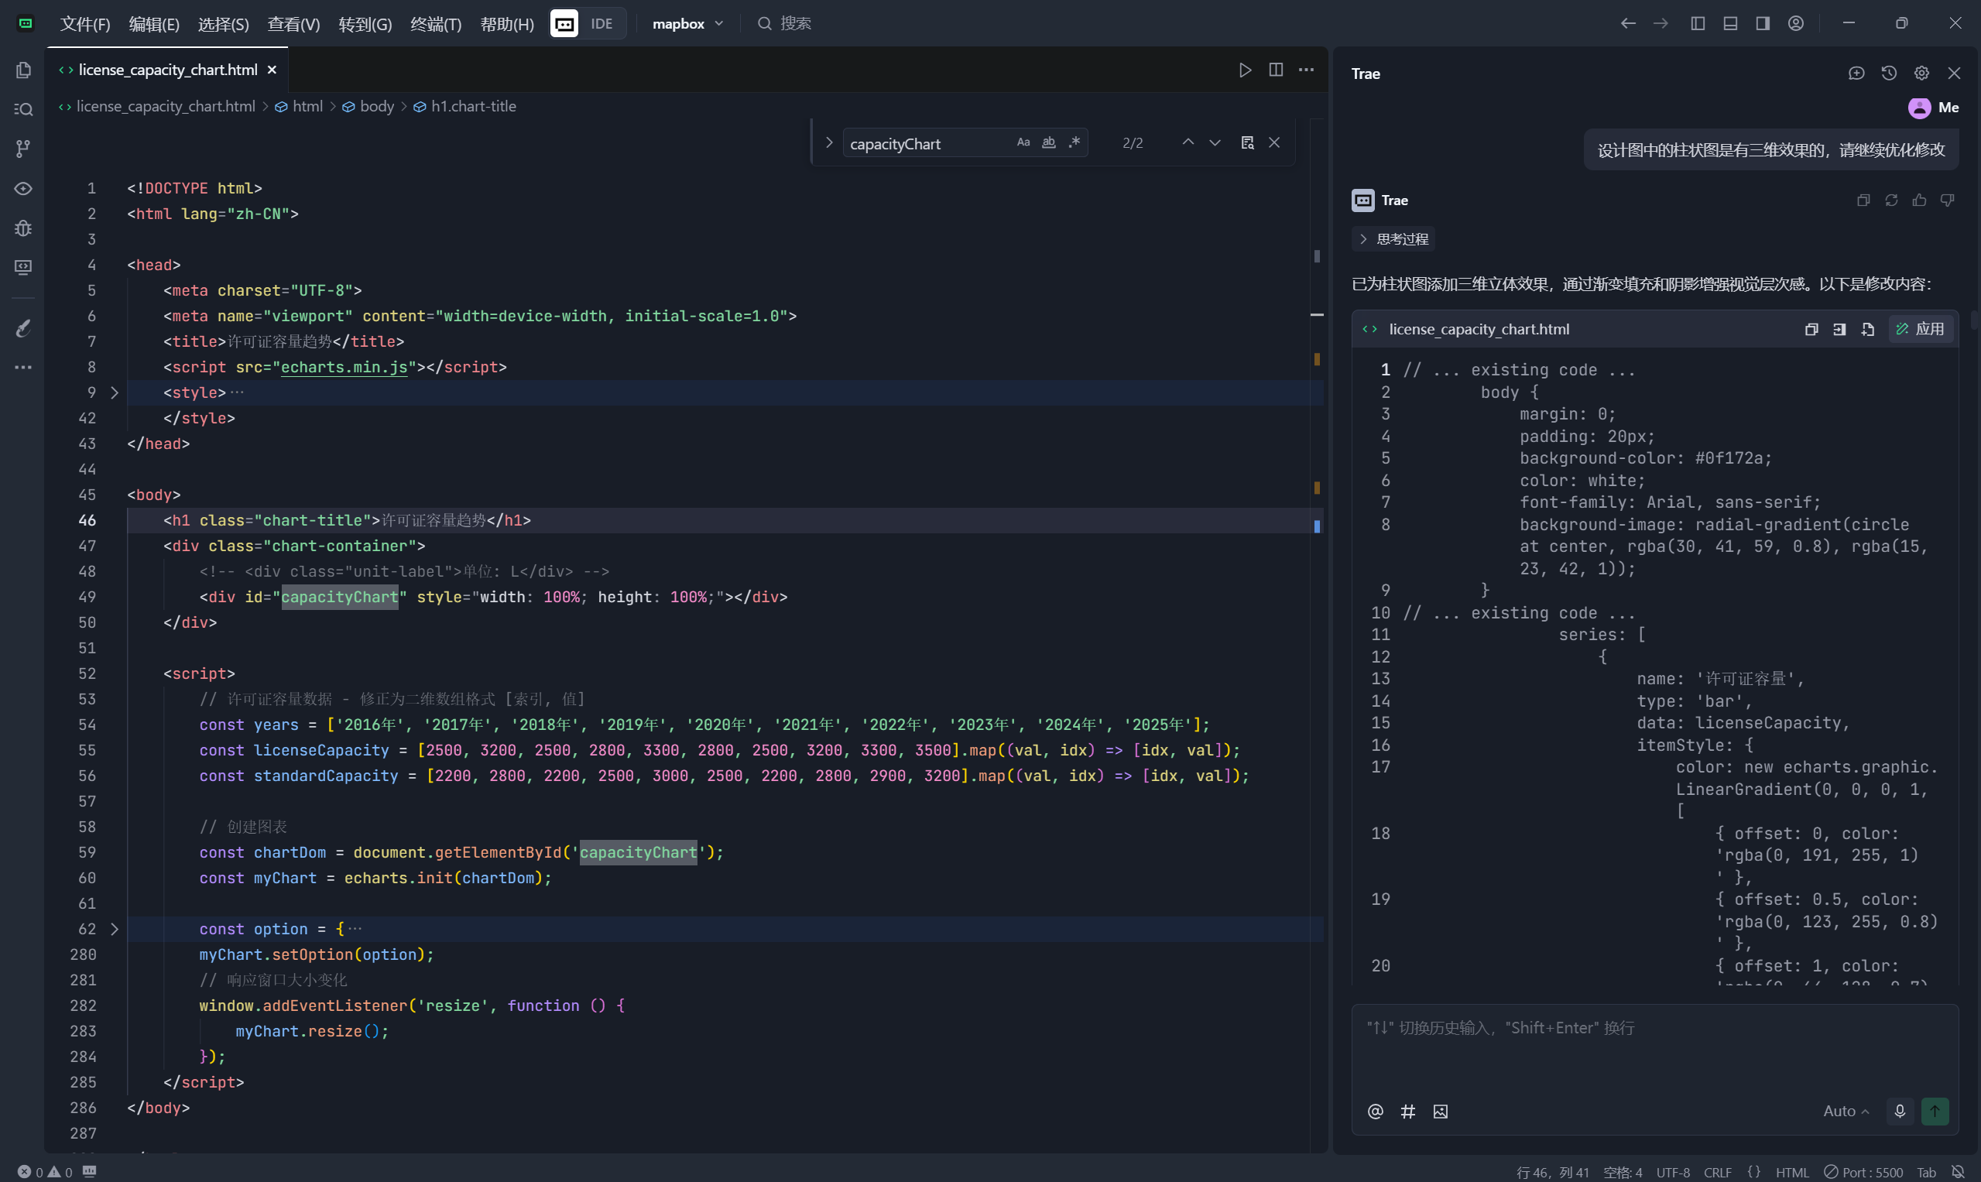
Task: Select the license_capacity_chart.html editor tab
Action: 167,70
